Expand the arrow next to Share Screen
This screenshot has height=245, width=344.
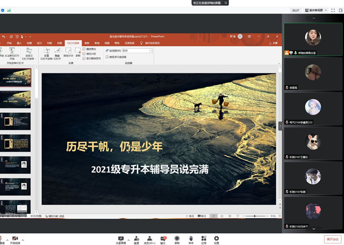point(128,240)
